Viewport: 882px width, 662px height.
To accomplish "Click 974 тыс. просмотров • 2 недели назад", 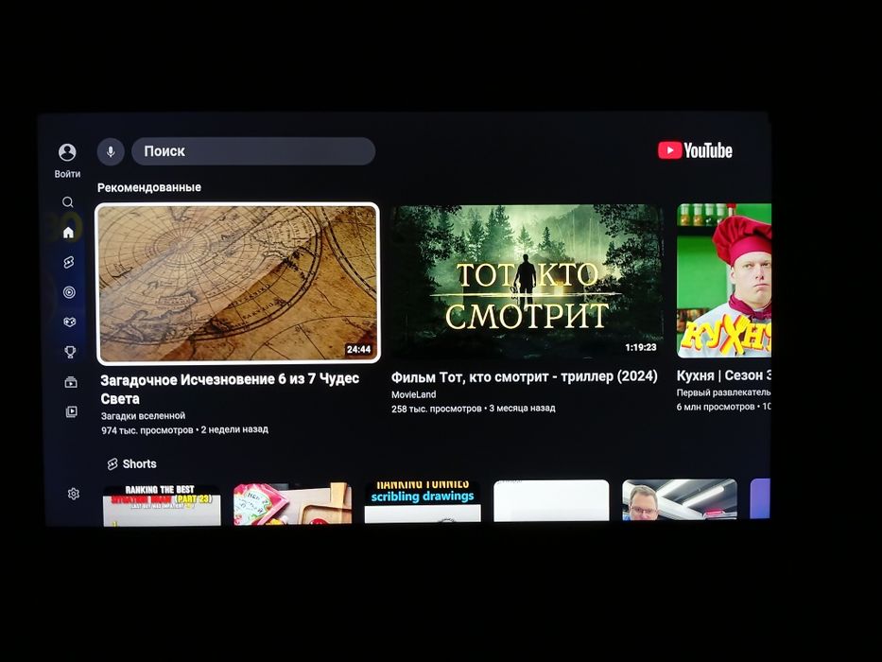I will (x=184, y=430).
